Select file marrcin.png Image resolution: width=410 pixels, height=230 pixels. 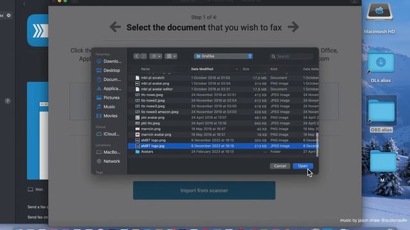tap(223, 129)
